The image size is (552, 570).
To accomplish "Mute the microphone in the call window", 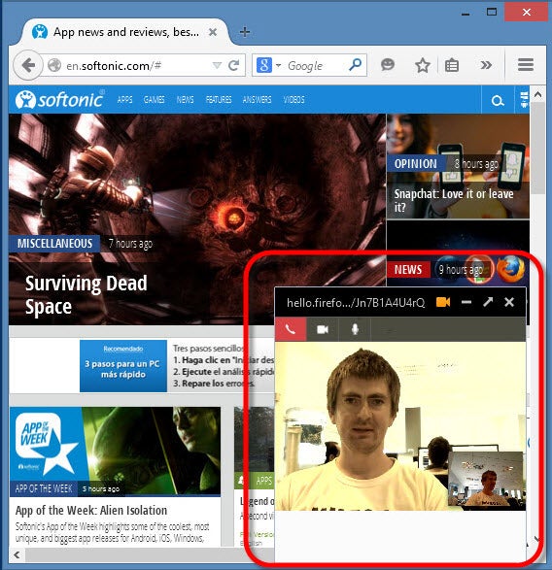I will (355, 329).
